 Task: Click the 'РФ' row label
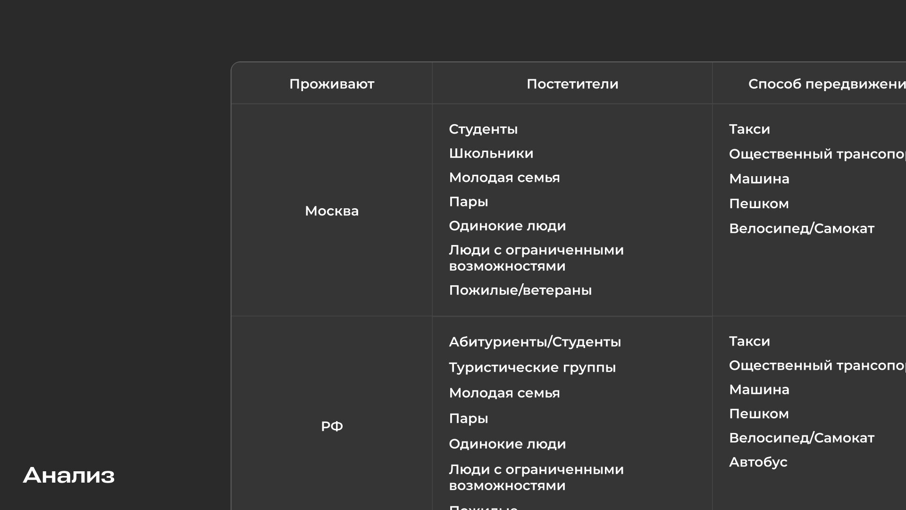(x=332, y=426)
